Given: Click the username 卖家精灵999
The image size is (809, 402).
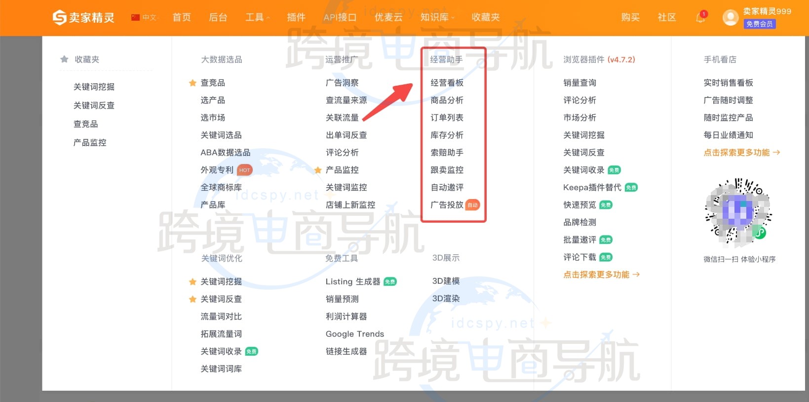Looking at the screenshot, I should [767, 11].
